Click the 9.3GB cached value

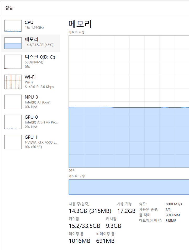[x=114, y=226]
